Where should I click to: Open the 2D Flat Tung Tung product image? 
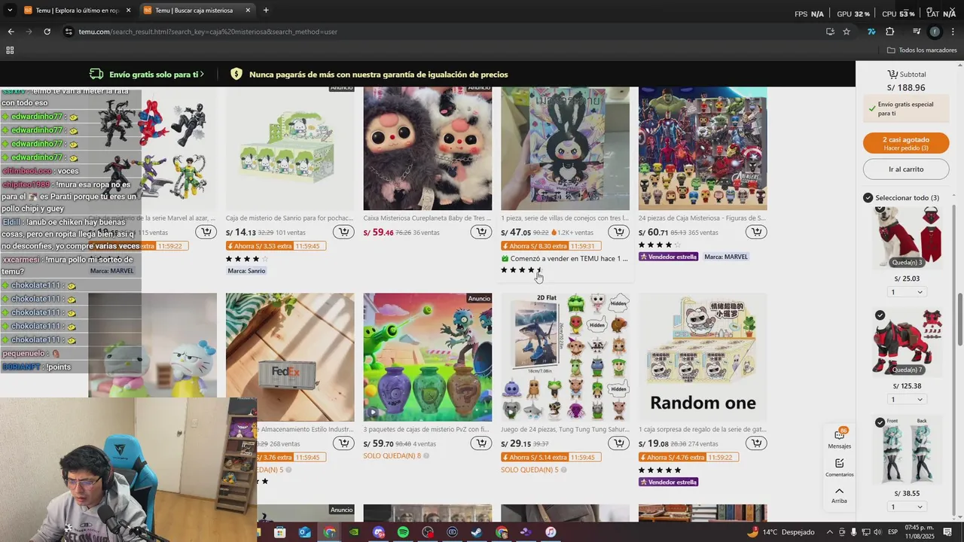(x=566, y=358)
